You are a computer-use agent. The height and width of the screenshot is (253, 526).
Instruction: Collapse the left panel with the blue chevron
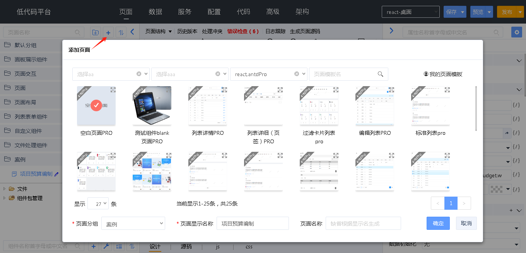132,32
